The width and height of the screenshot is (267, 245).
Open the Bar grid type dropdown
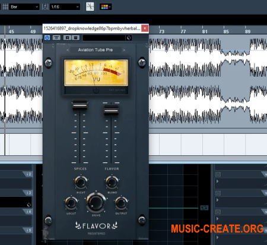click(24, 7)
